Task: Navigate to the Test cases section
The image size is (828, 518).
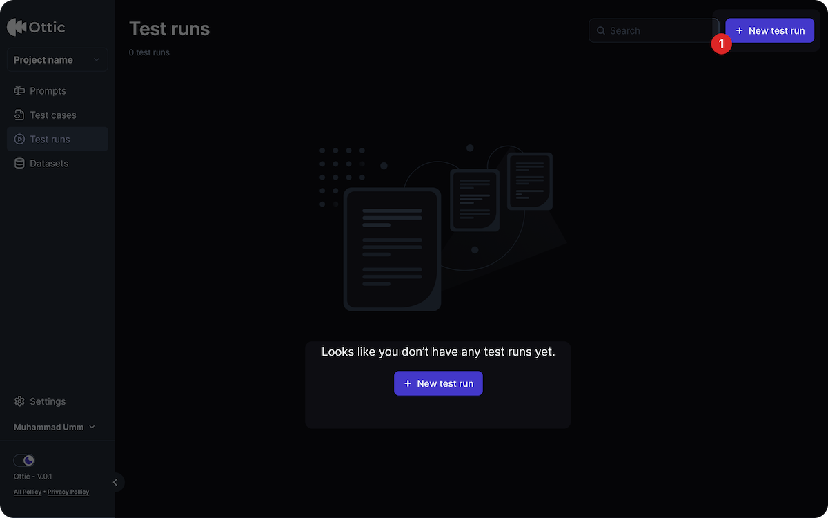Action: (x=52, y=115)
